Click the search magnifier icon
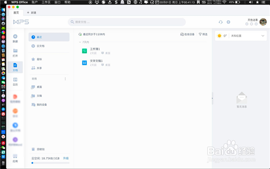 pyautogui.click(x=72, y=22)
